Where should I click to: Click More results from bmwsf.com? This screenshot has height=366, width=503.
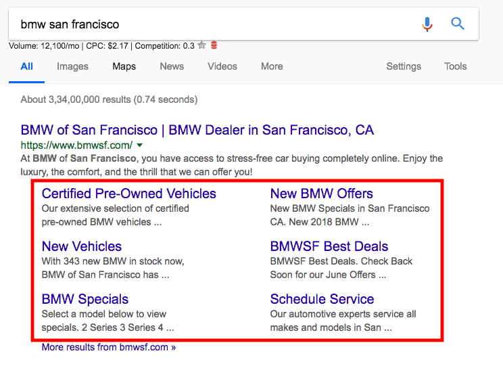pos(108,347)
